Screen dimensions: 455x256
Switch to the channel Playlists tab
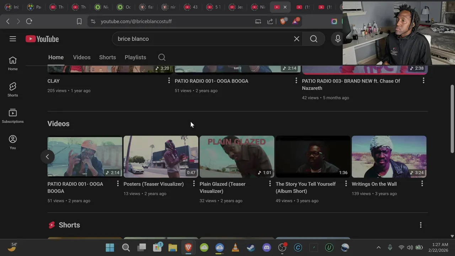point(135,57)
